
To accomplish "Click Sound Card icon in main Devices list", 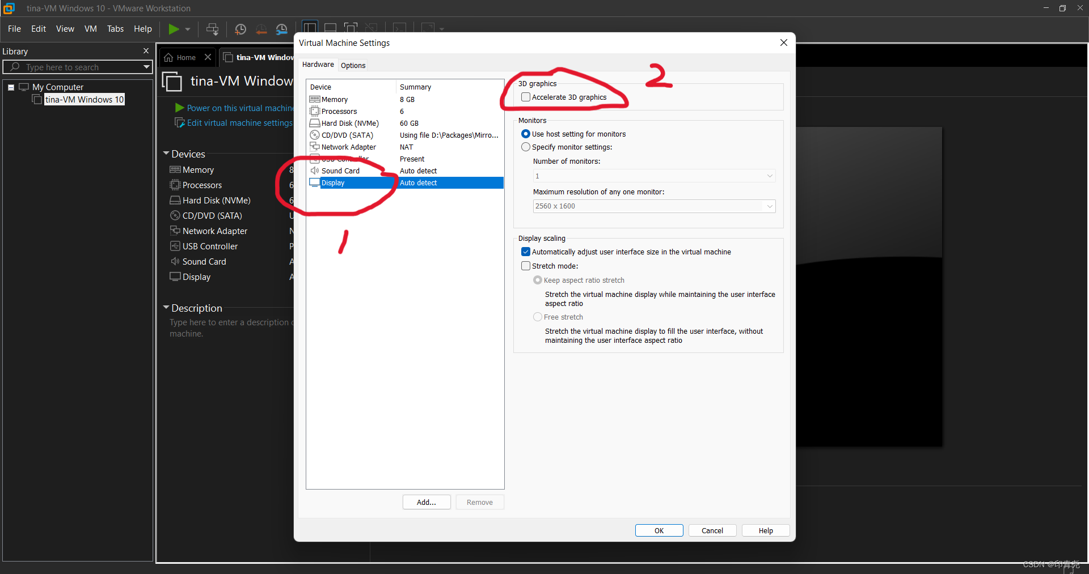I will coord(175,261).
